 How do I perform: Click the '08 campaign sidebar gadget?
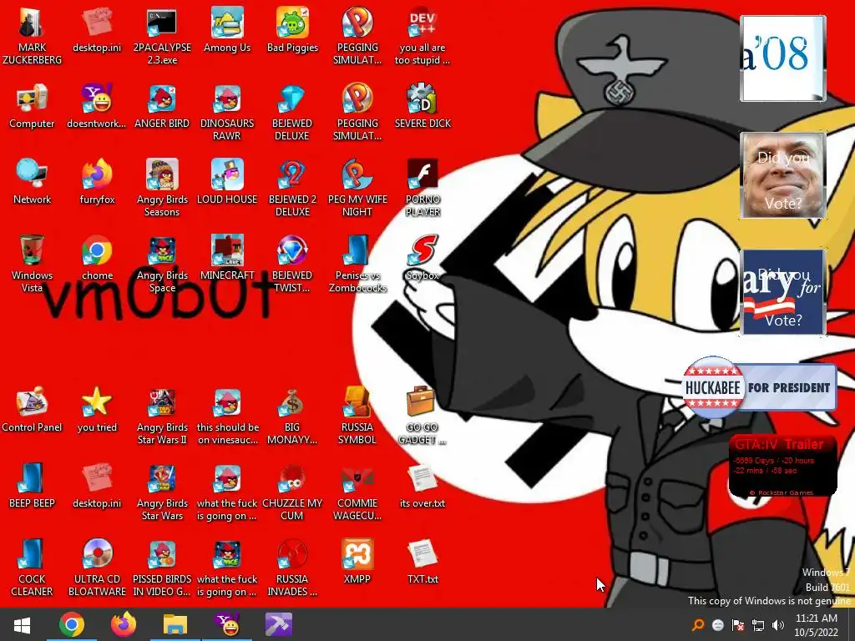point(783,58)
